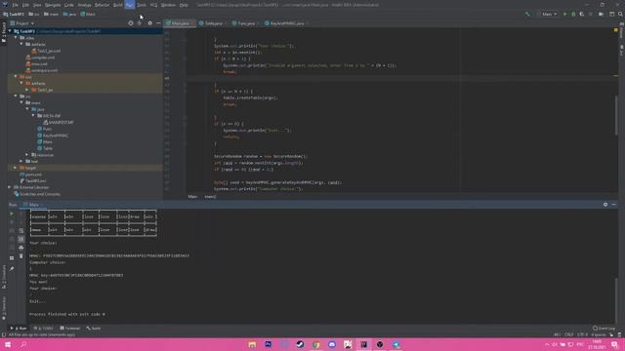625x351 pixels.
Task: Open Windows taskbar search
Action: coord(23,344)
